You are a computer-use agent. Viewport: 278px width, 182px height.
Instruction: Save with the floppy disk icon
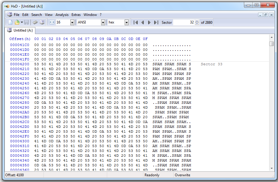[27, 22]
